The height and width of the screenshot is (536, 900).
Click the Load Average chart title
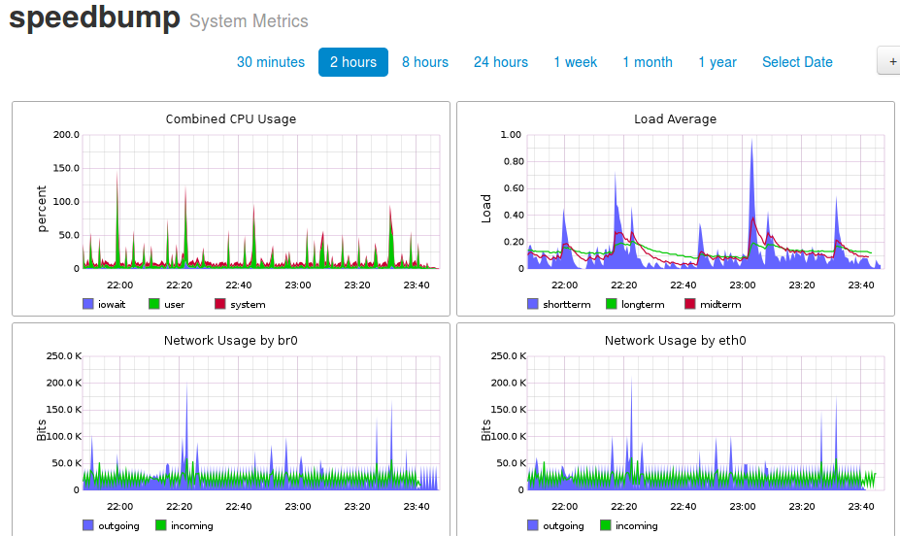[675, 118]
